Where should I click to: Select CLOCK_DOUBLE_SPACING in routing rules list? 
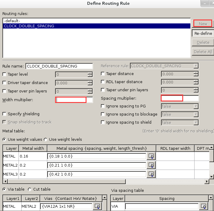(x=96, y=26)
